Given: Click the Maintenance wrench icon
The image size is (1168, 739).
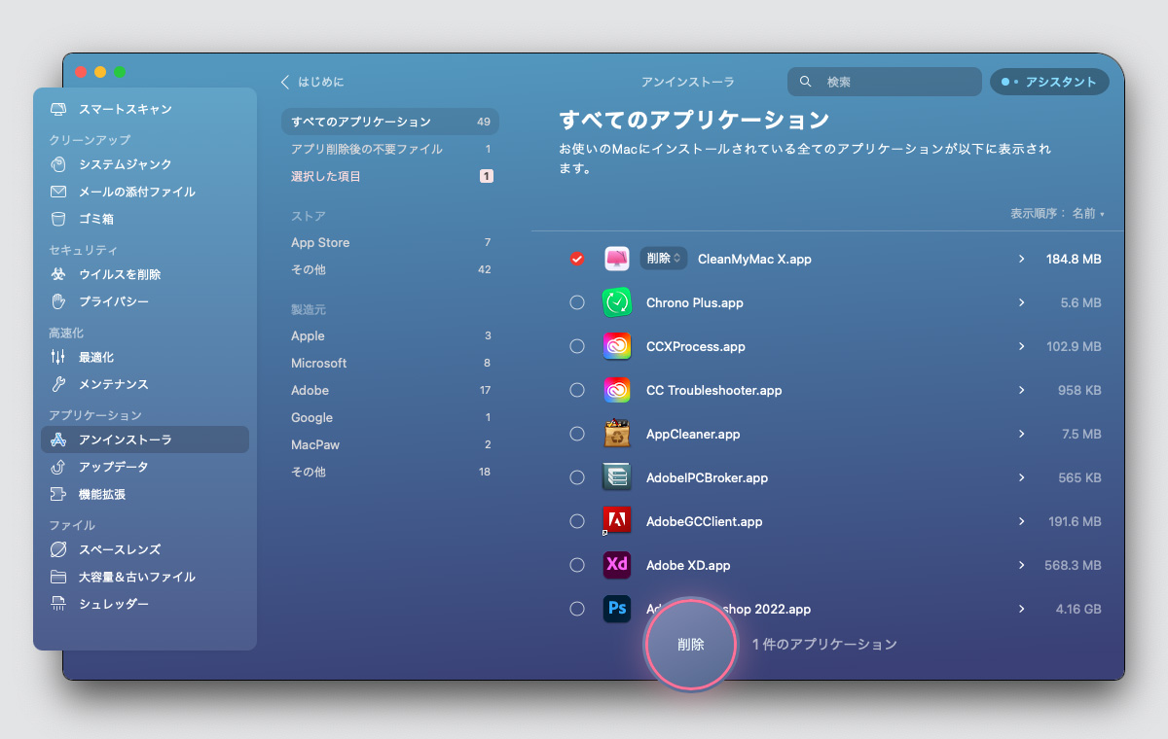Looking at the screenshot, I should [58, 384].
